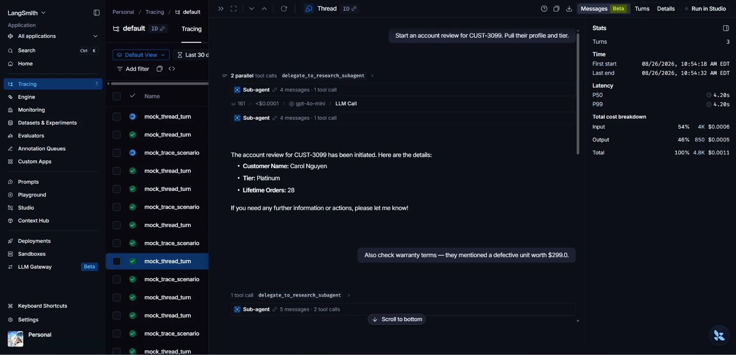Click the thread messages vertical scrollbar
Viewport: 736px width, 355px height.
pos(578,94)
